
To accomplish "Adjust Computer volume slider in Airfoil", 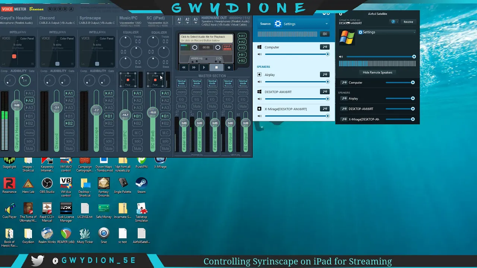I will [296, 54].
